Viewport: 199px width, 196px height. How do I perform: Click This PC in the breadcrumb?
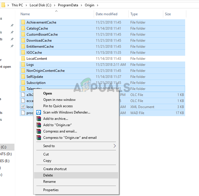[17, 5]
